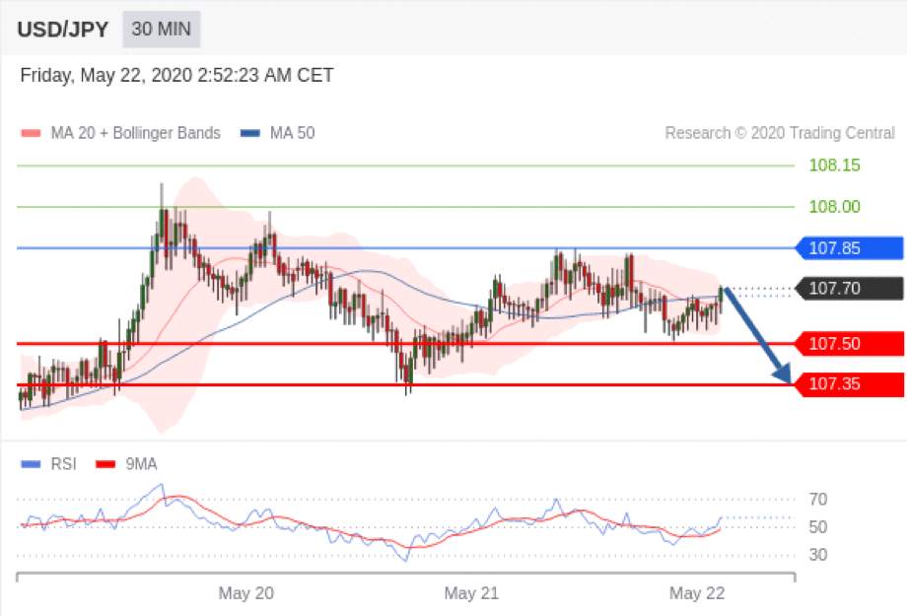
Task: Click the green 108.00 resistance label
Action: [834, 207]
